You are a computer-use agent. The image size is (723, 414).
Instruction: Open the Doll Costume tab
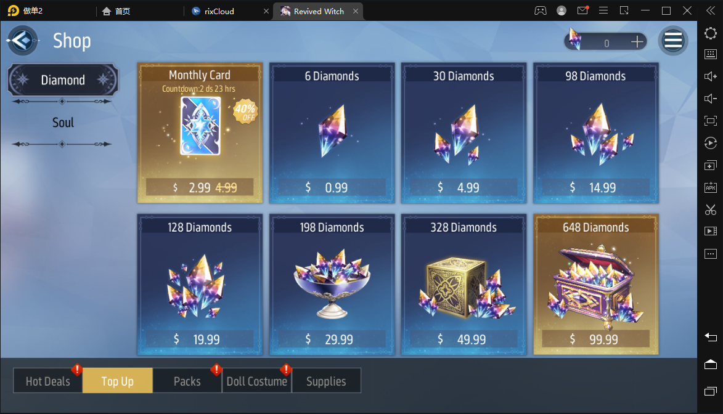tap(257, 380)
